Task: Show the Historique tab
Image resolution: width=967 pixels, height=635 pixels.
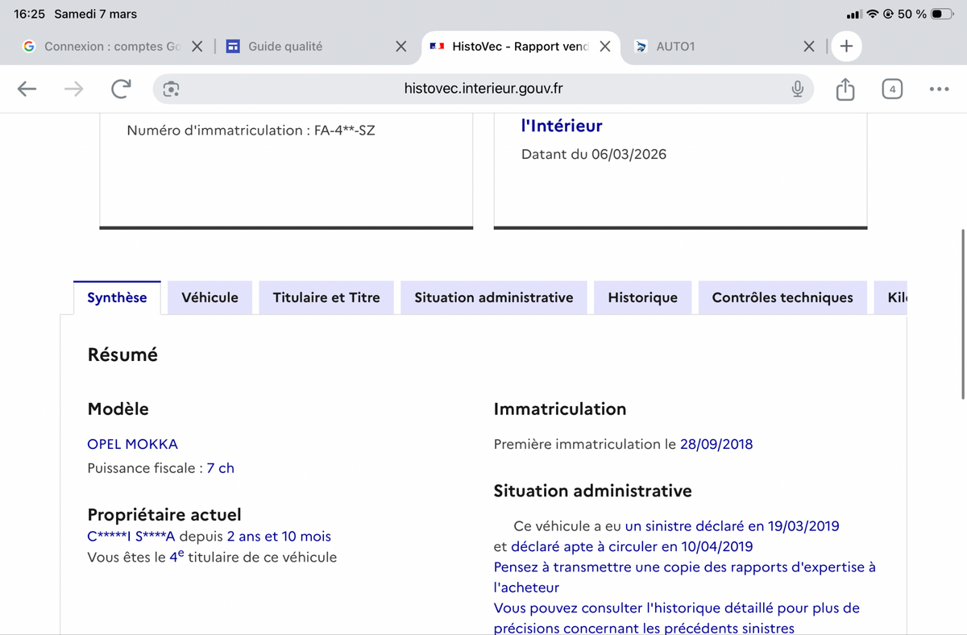Action: pos(642,297)
